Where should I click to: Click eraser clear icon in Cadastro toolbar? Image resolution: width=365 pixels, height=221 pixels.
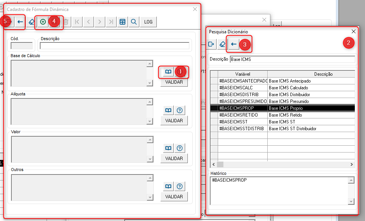point(31,22)
